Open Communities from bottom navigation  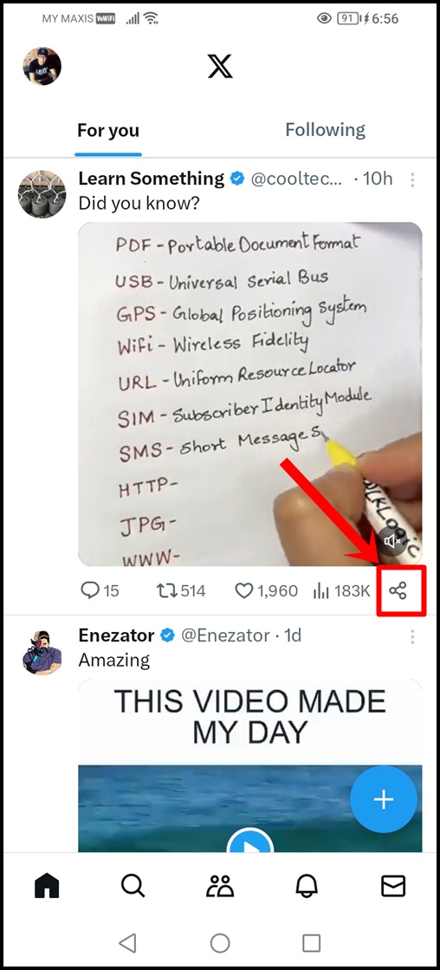[220, 887]
